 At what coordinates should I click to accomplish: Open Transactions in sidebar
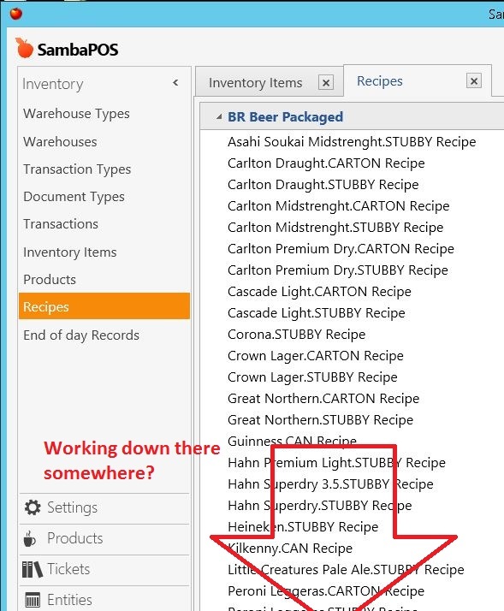click(61, 224)
